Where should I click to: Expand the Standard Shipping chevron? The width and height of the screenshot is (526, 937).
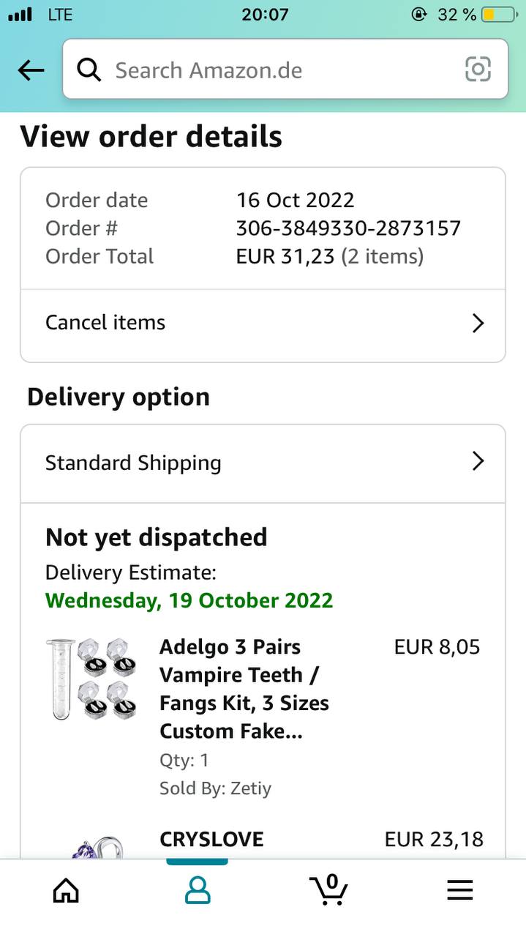[x=478, y=461]
